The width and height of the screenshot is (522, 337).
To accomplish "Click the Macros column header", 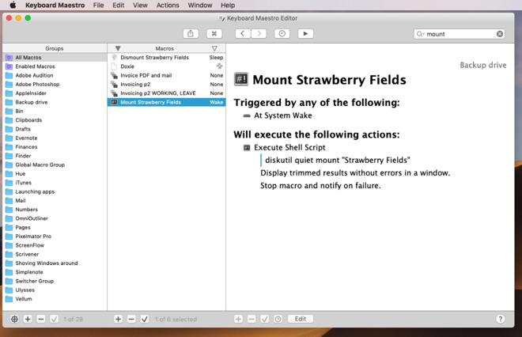I will click(166, 48).
